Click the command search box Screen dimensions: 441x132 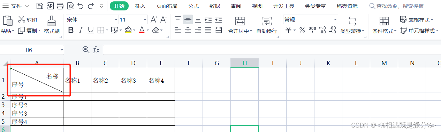pos(396,6)
